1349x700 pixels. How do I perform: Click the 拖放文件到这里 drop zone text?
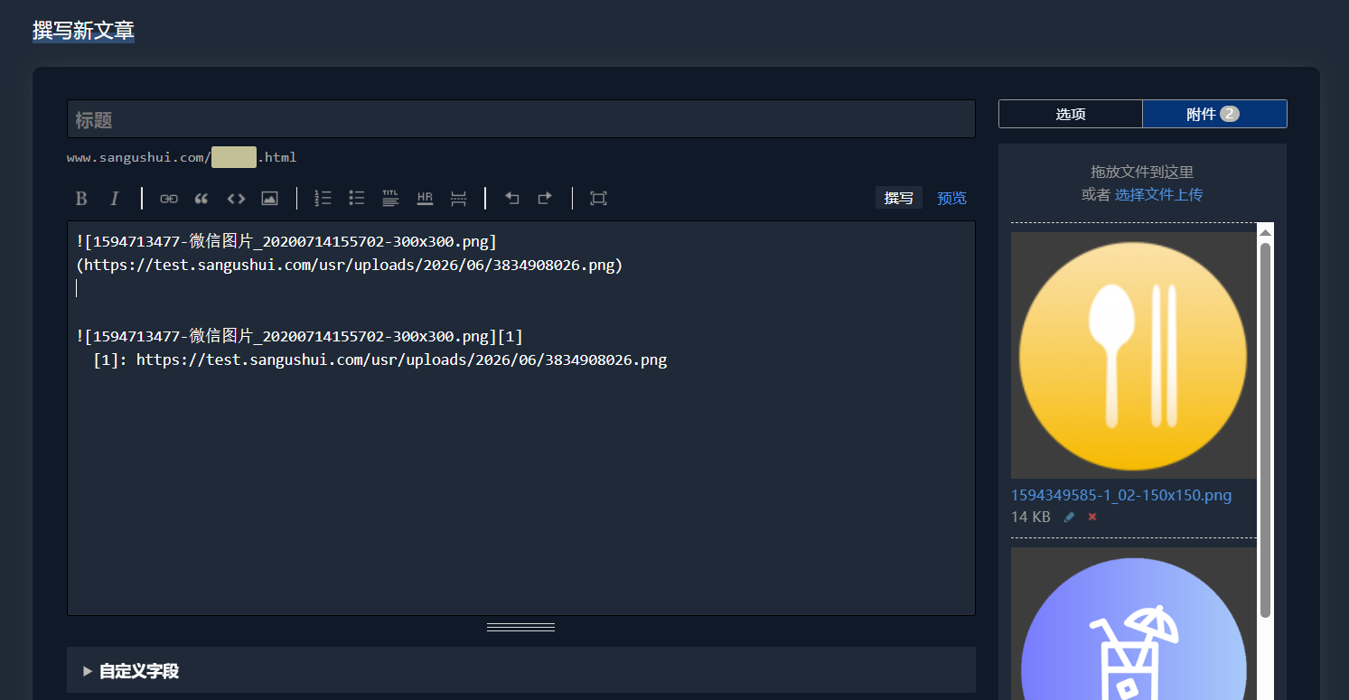[x=1142, y=172]
